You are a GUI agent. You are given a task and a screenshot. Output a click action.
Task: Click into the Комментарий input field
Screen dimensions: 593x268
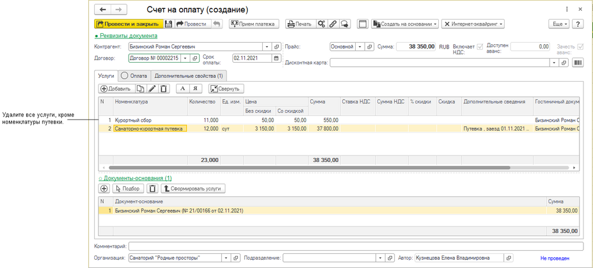(356, 246)
